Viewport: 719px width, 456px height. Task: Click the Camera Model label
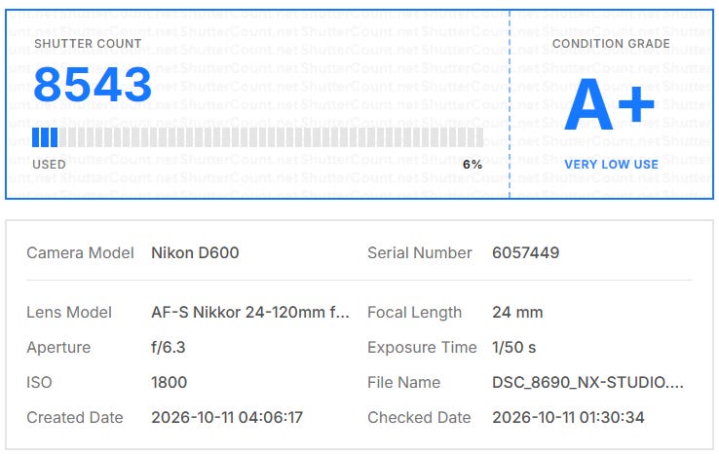coord(80,252)
